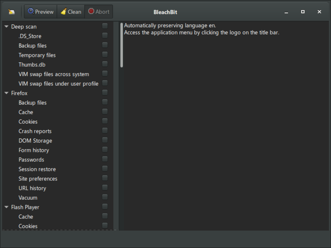Click the Clean broom button
This screenshot has height=248, width=331.
(x=71, y=12)
